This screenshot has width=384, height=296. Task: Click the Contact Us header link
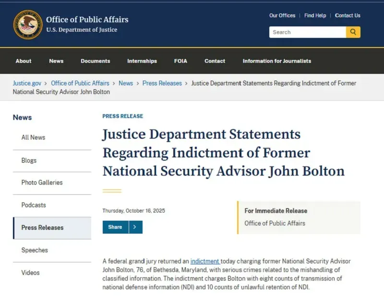point(348,15)
